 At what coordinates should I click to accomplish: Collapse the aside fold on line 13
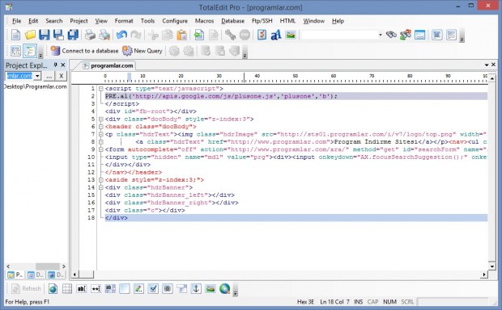[x=101, y=180]
